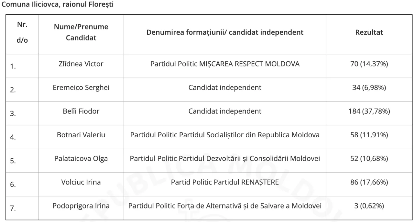Click the Partidul Dezvoltării și Consolidării Moldovei cell

coord(225,158)
